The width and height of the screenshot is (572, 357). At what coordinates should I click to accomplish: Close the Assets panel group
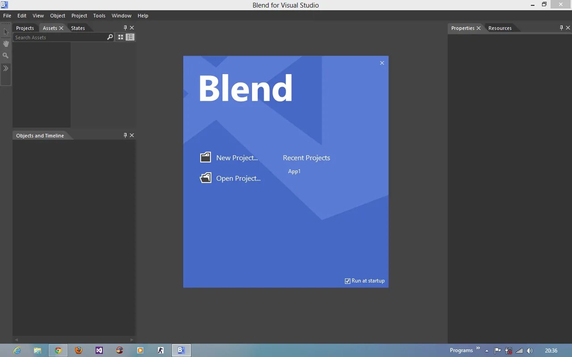point(132,28)
